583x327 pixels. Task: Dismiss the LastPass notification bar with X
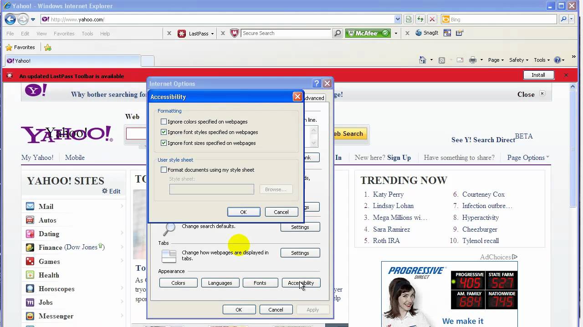[566, 75]
